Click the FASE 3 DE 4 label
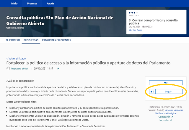Viewport: 189px width, 130px height. point(134,16)
